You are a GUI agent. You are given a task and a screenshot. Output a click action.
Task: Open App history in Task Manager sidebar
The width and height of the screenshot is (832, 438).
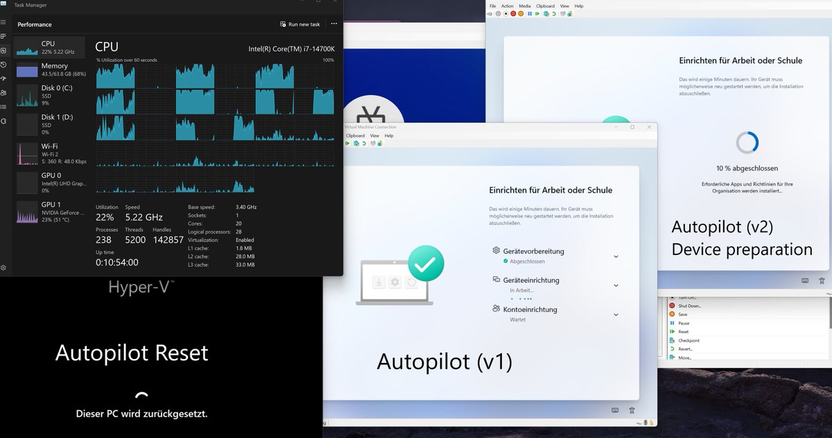[x=3, y=64]
